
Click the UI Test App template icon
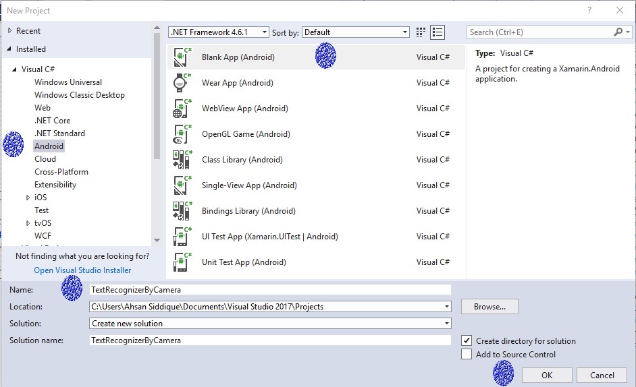pos(182,236)
